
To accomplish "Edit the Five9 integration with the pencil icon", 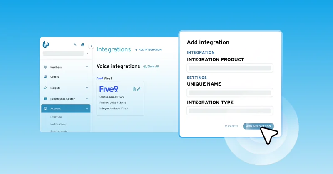I will [139, 89].
